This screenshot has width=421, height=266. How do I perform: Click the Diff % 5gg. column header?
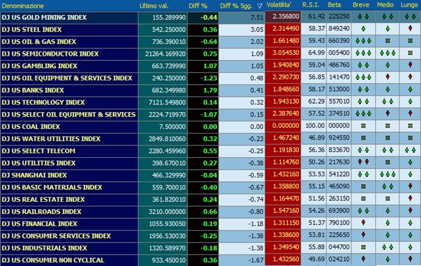pyautogui.click(x=236, y=6)
